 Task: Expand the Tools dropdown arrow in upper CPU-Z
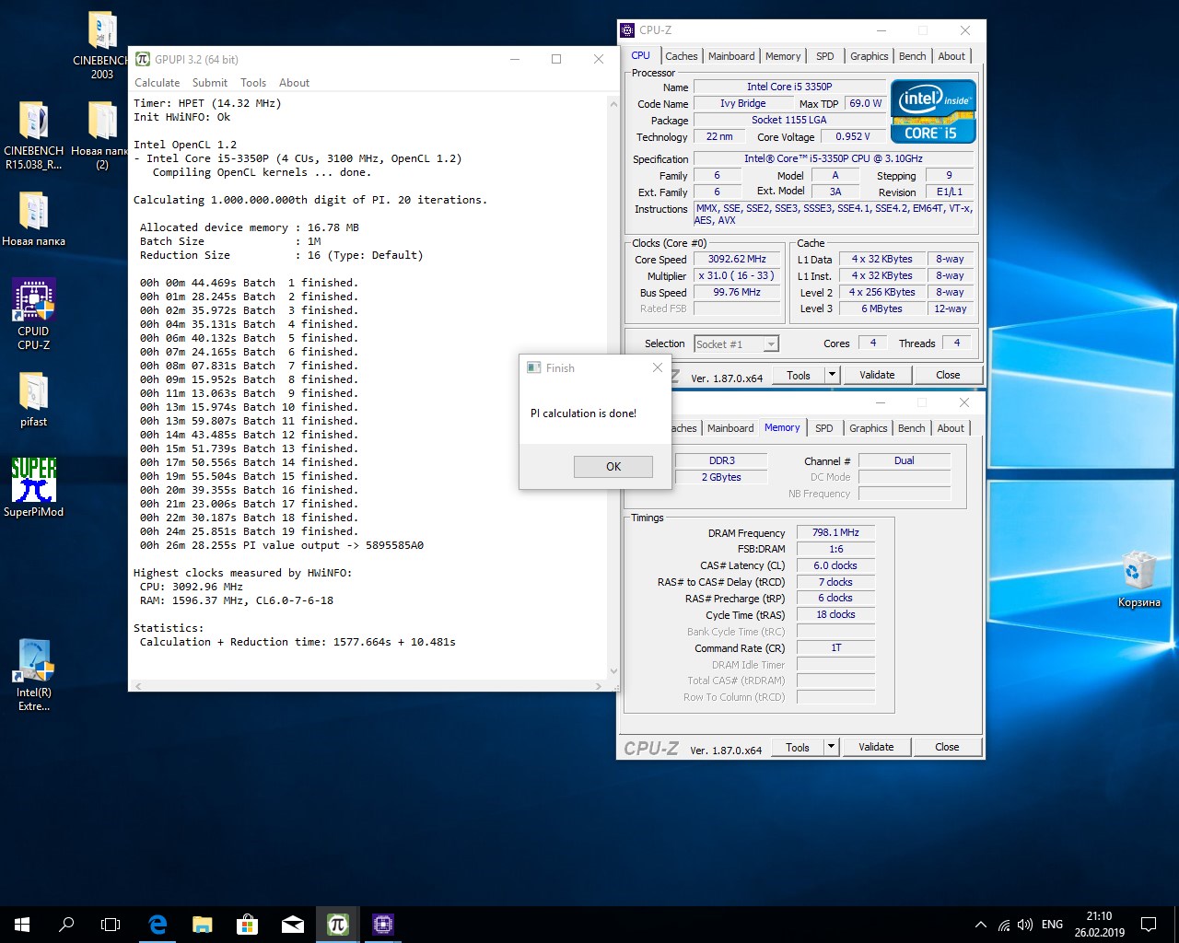pyautogui.click(x=832, y=375)
